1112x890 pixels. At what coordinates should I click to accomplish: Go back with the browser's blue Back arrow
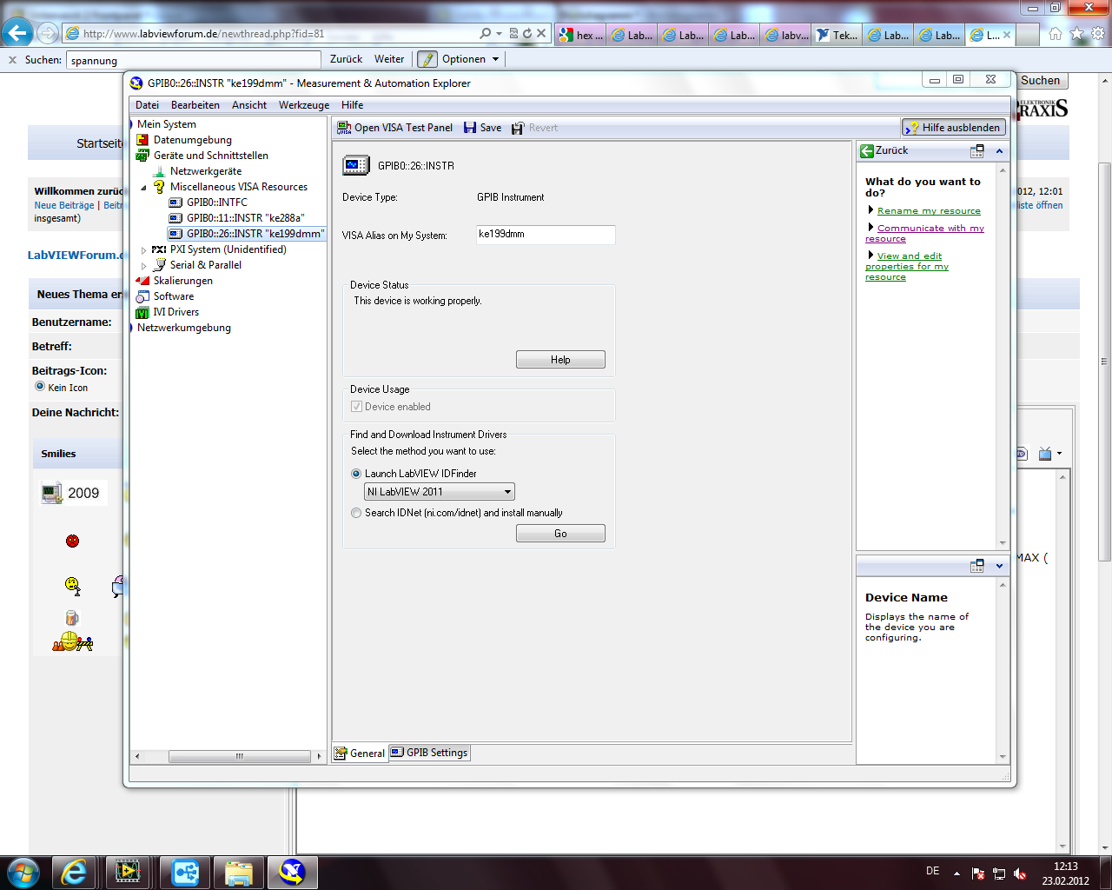17,33
